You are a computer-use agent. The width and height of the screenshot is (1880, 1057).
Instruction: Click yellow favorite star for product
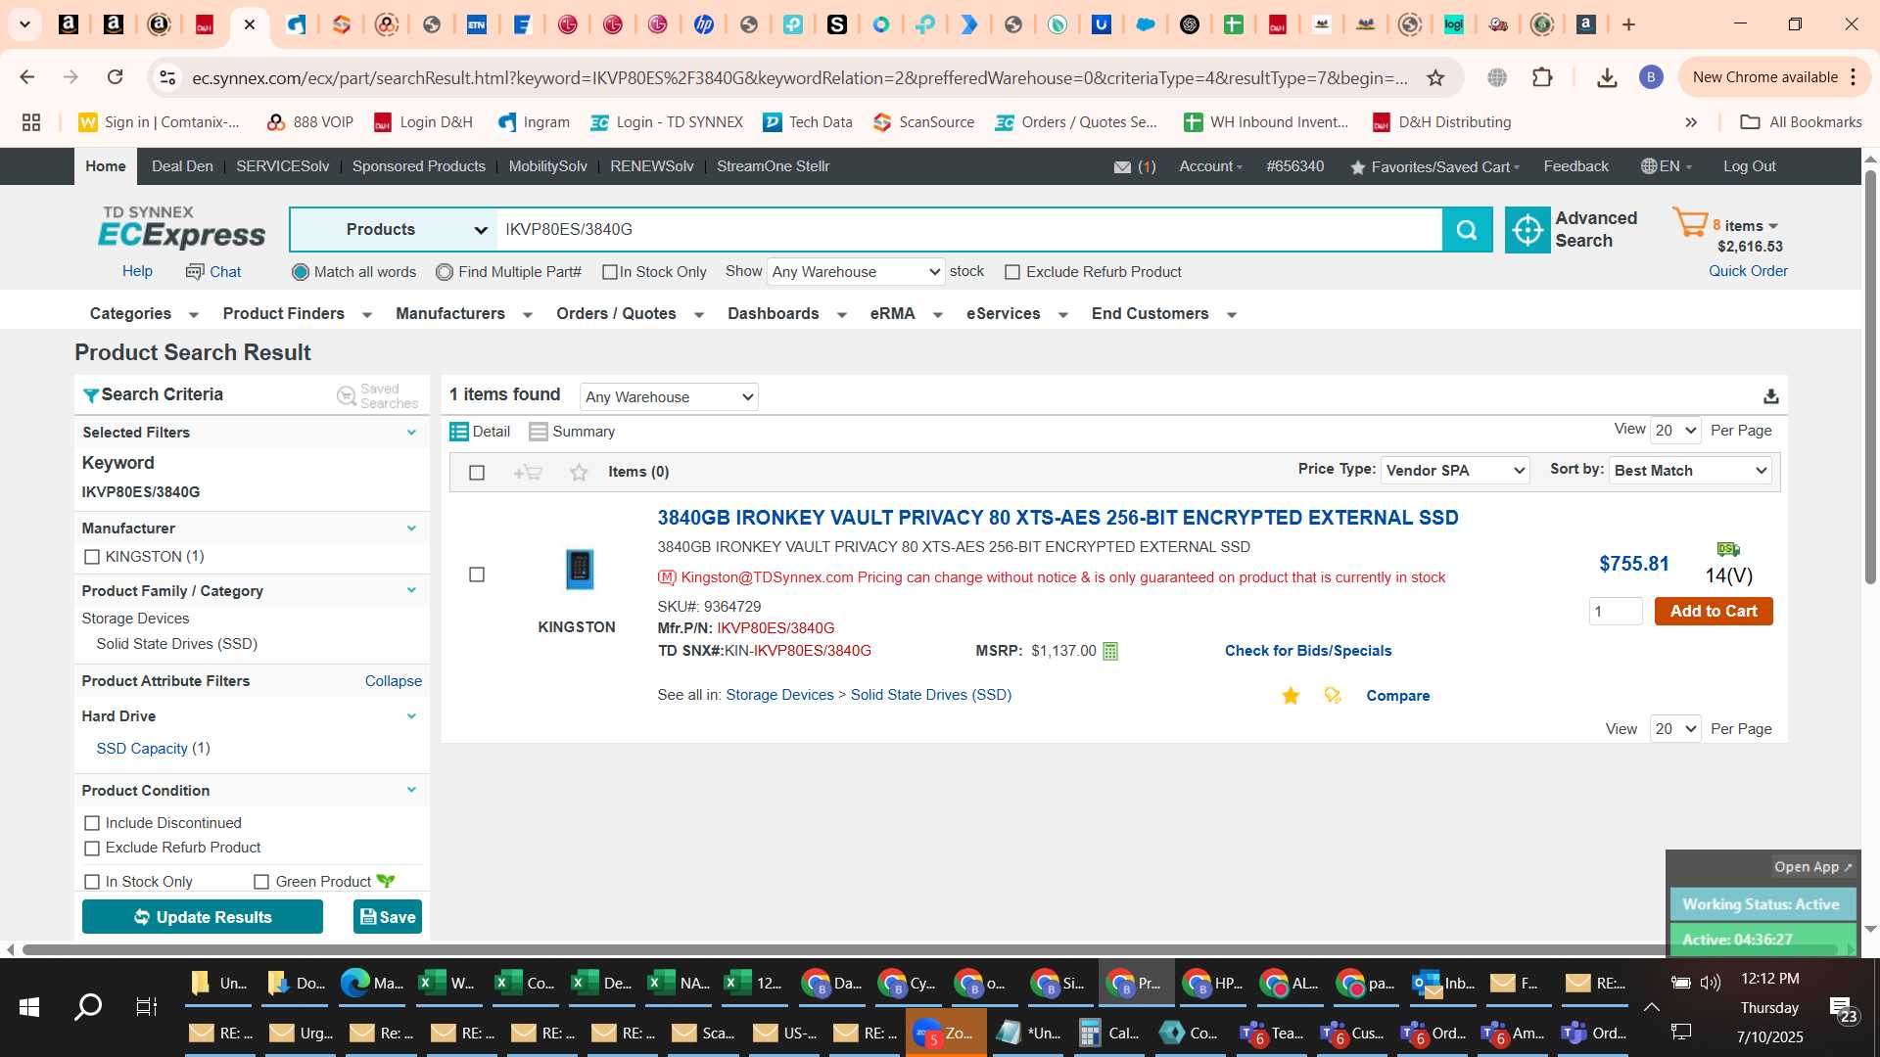(x=1291, y=696)
